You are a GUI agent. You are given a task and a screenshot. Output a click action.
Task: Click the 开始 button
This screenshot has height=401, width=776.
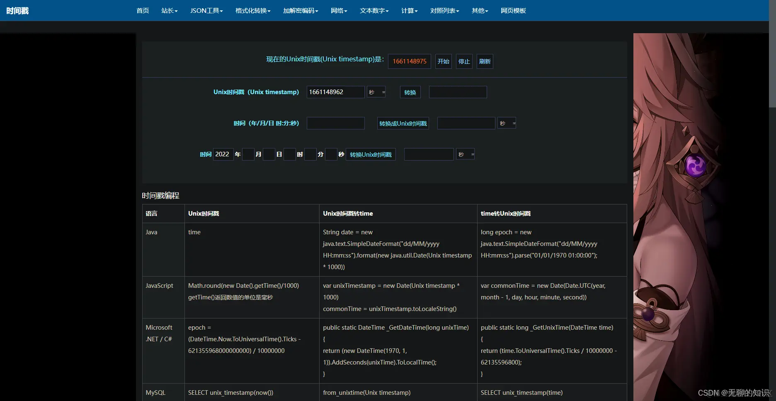[444, 61]
